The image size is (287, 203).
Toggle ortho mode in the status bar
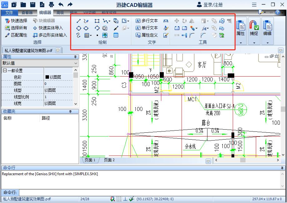[125, 199]
